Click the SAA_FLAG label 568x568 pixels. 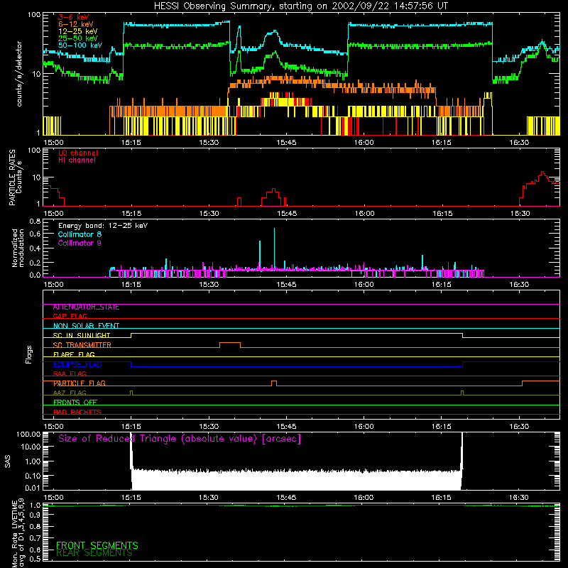click(x=70, y=373)
